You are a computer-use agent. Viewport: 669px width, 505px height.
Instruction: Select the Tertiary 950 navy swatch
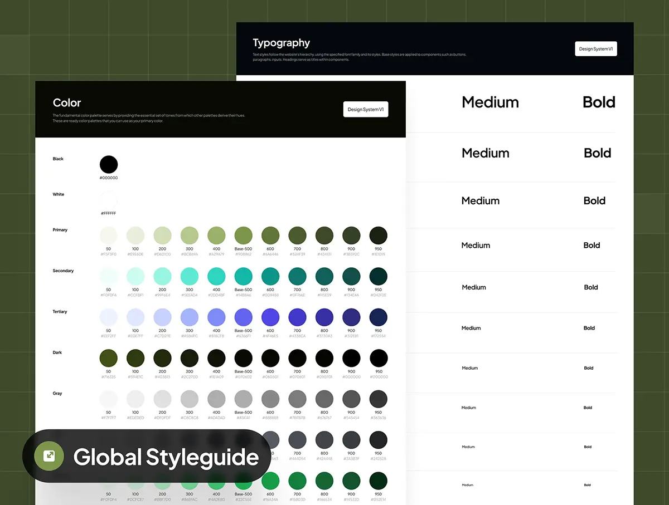point(379,317)
